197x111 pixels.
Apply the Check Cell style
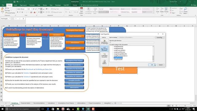pos(104,12)
